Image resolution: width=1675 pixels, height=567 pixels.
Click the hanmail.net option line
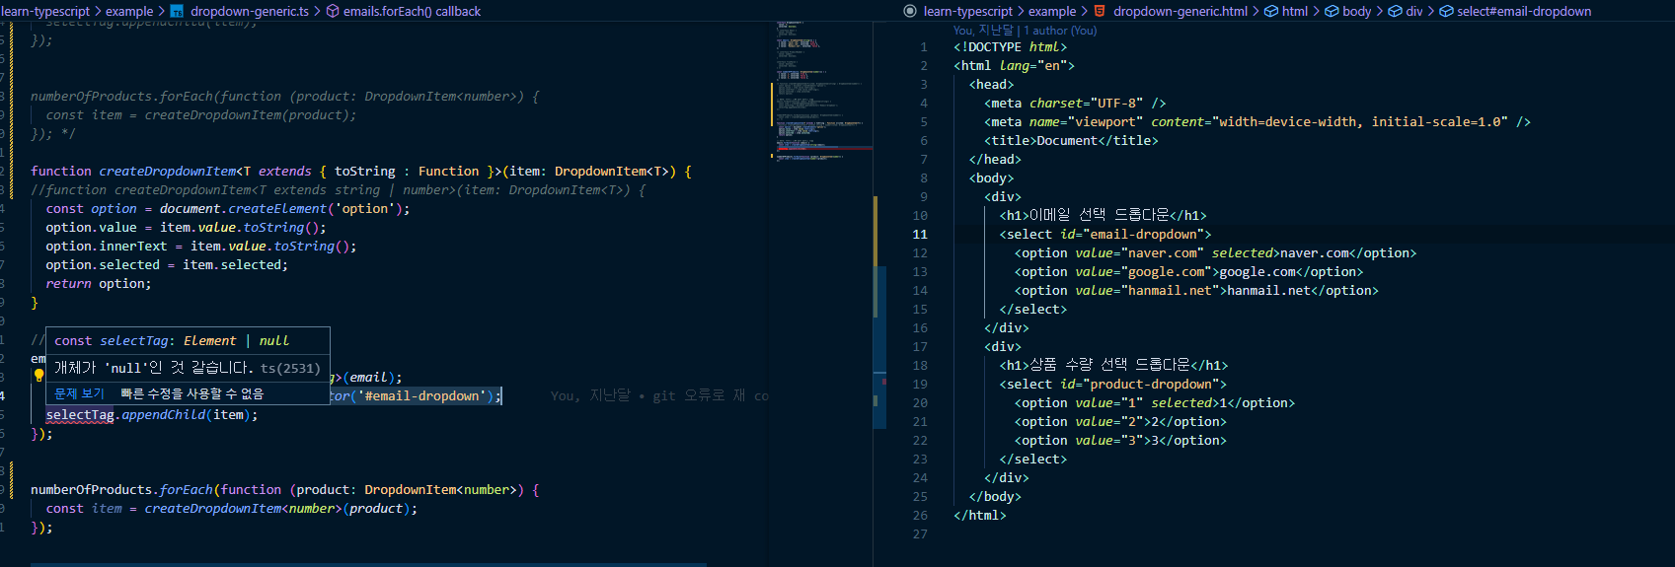1196,290
